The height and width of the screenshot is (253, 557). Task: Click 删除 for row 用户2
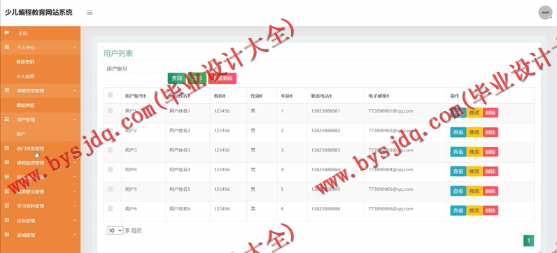(x=491, y=132)
